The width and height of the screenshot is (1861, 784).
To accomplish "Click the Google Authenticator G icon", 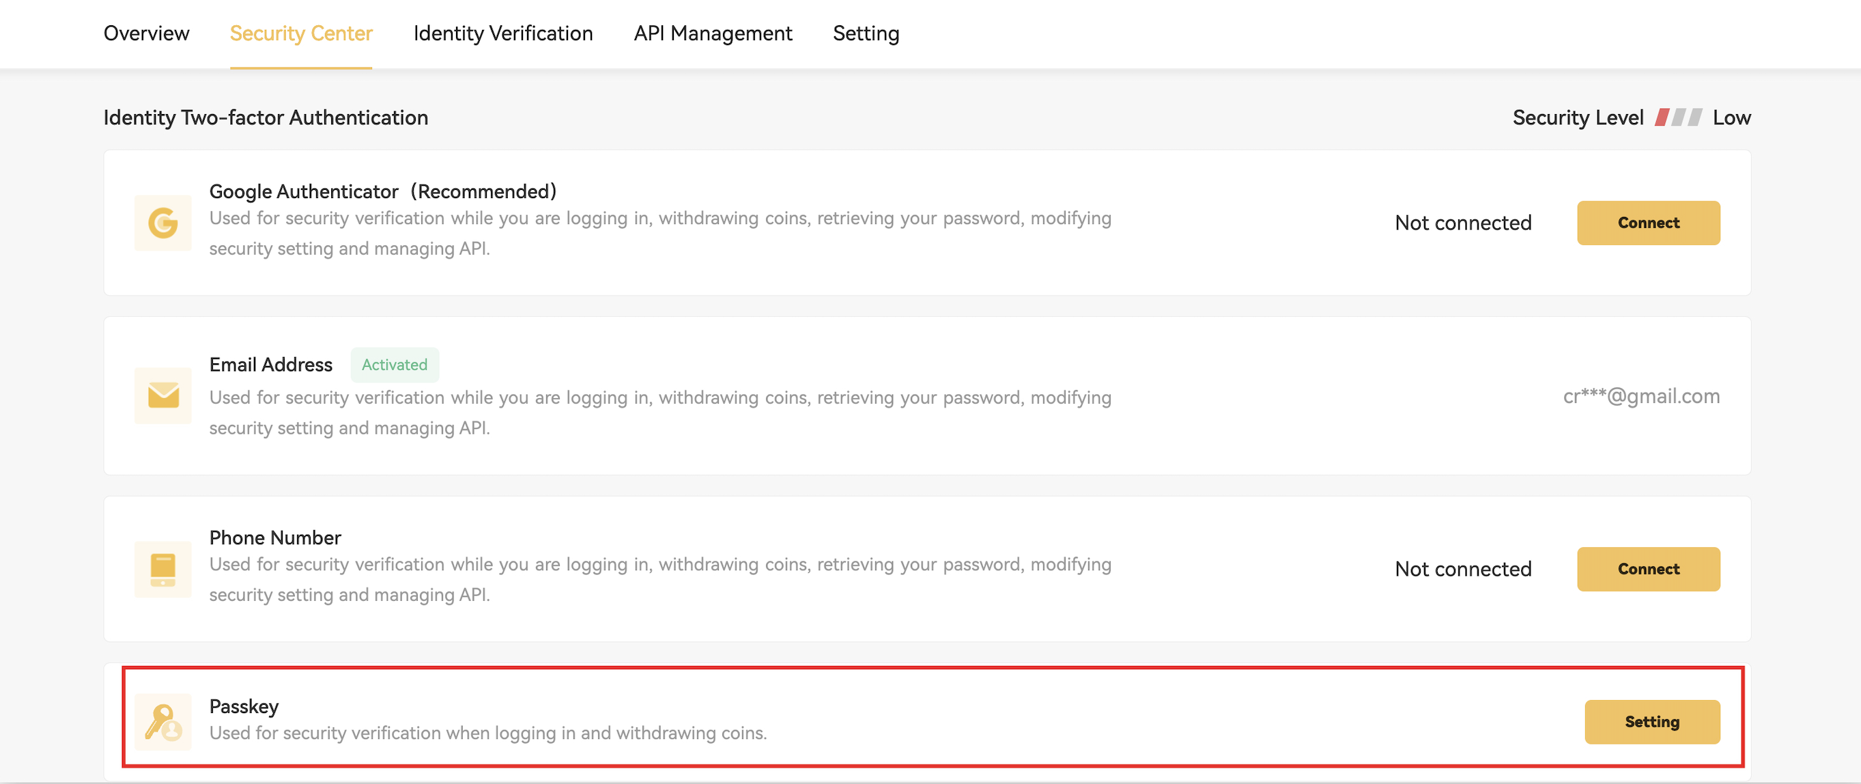I will pos(162,223).
